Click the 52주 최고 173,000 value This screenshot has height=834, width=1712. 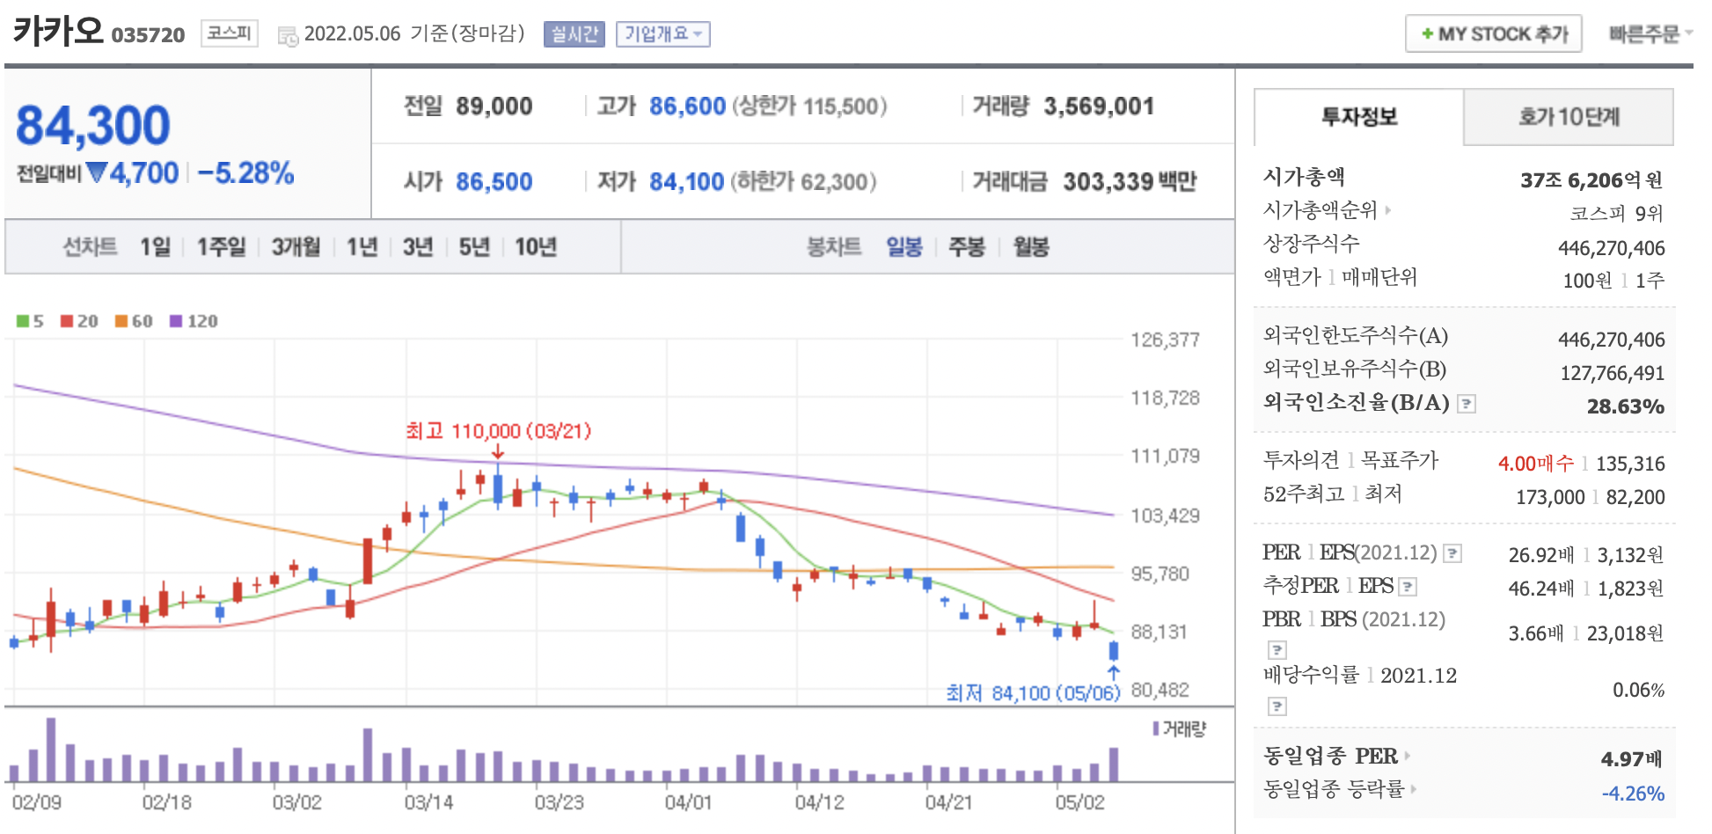pyautogui.click(x=1550, y=497)
